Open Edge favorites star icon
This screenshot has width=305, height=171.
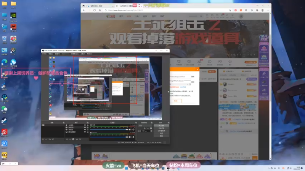click(252, 10)
